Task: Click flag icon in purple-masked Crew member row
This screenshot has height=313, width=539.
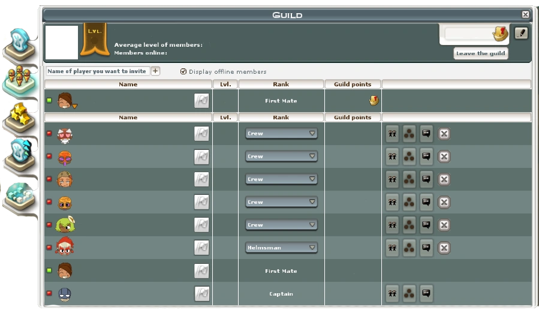Action: tap(201, 156)
